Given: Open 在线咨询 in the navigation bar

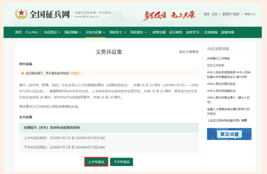Looking at the screenshot, I should [210, 32].
